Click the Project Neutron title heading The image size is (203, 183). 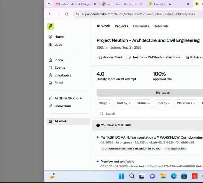(148, 40)
